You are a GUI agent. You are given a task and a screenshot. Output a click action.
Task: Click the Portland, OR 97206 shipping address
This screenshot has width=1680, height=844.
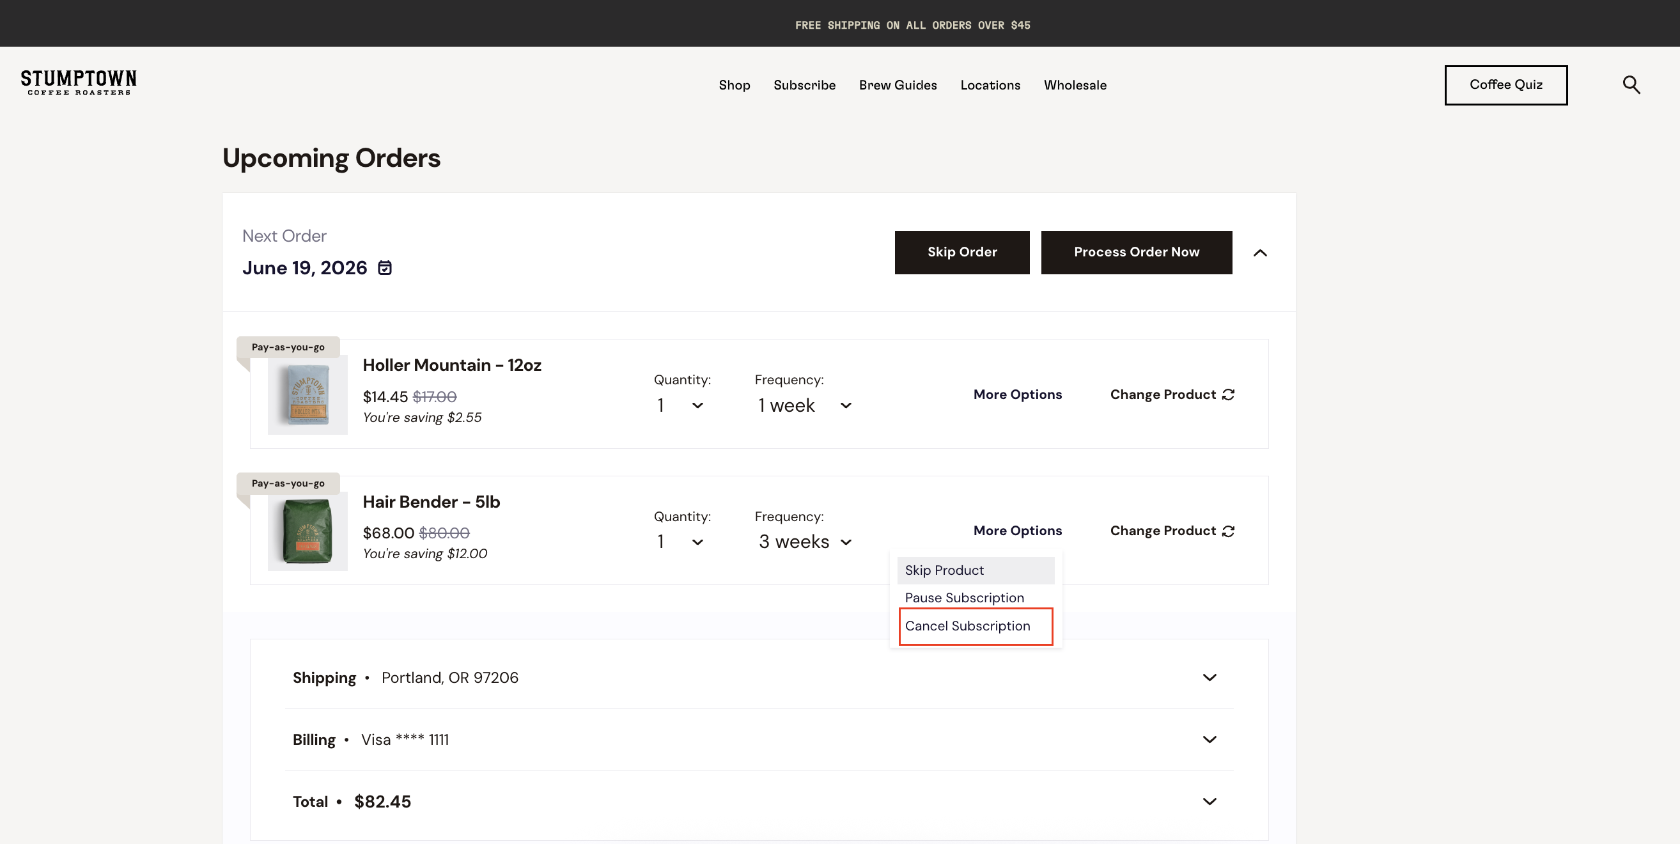point(450,678)
